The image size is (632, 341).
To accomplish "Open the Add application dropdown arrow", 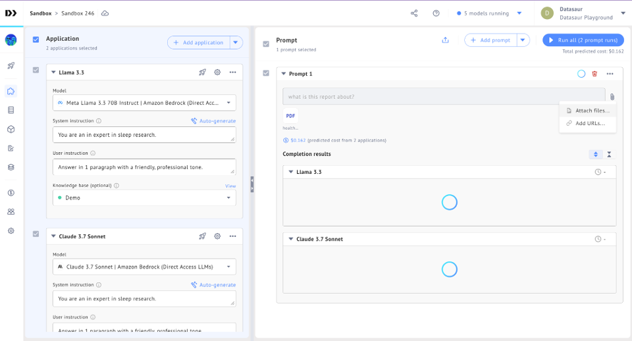I will tap(236, 42).
